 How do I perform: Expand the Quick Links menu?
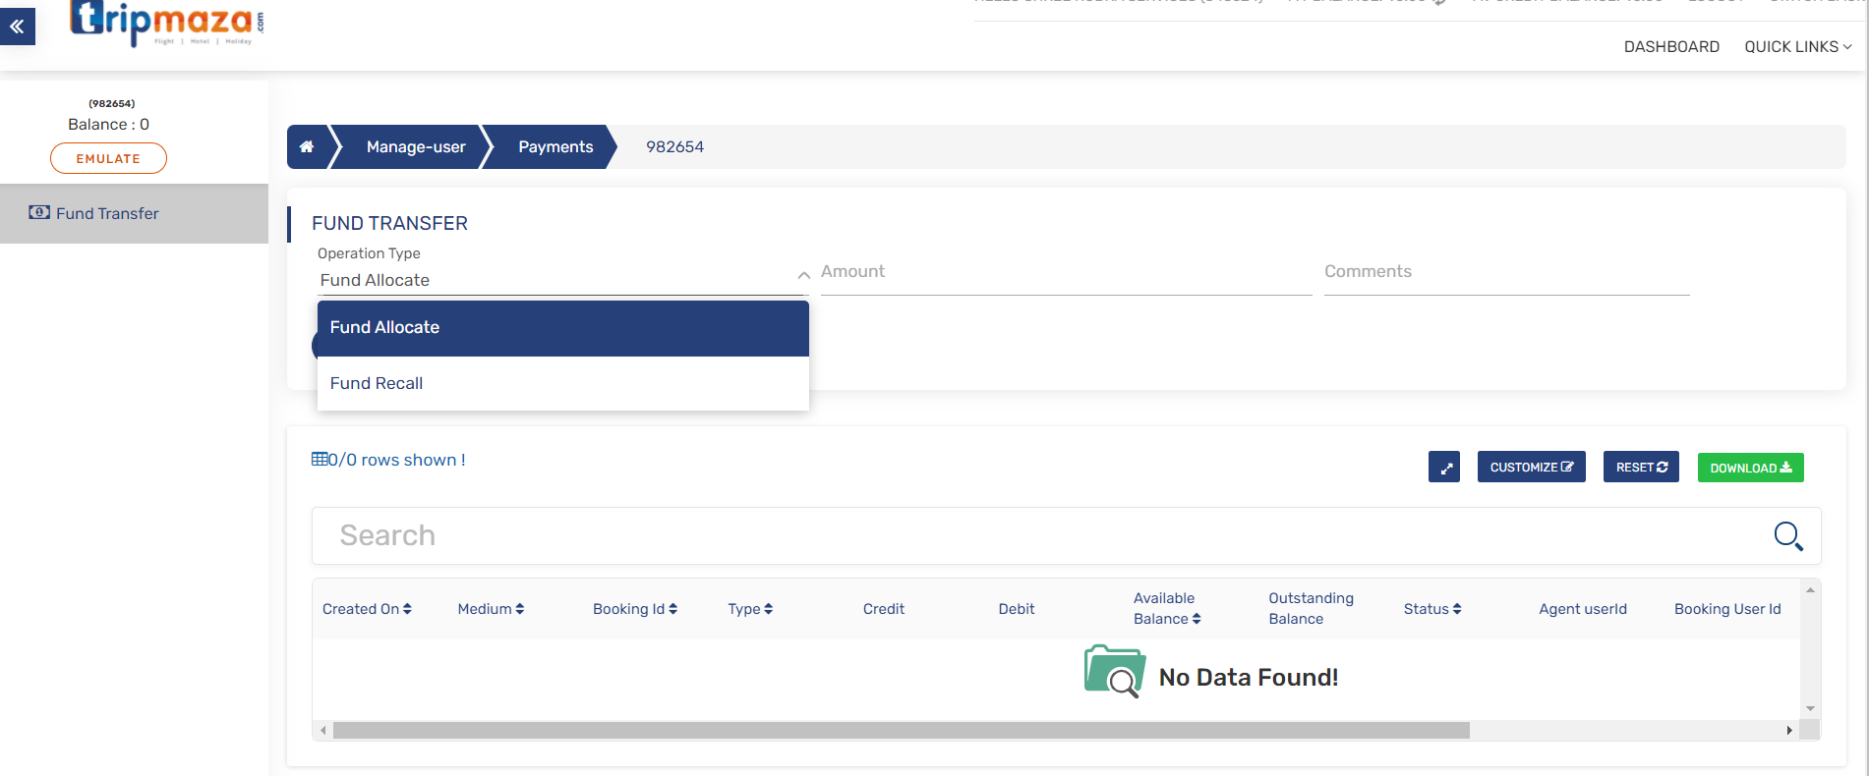click(1797, 47)
